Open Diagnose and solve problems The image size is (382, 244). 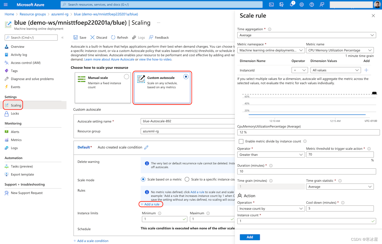click(33, 79)
